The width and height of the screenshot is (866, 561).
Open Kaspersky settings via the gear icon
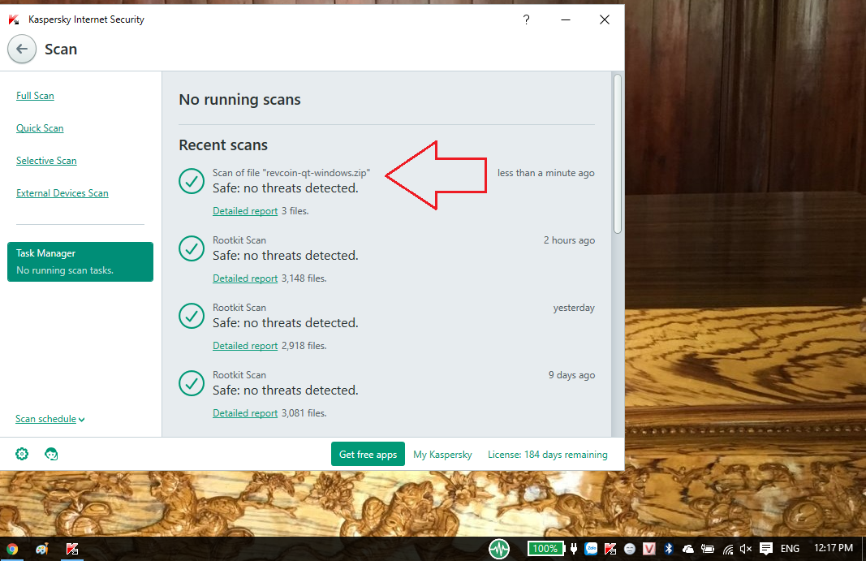click(22, 455)
